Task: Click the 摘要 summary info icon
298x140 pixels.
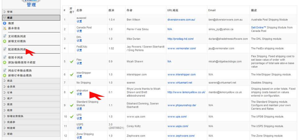Action: (5, 23)
